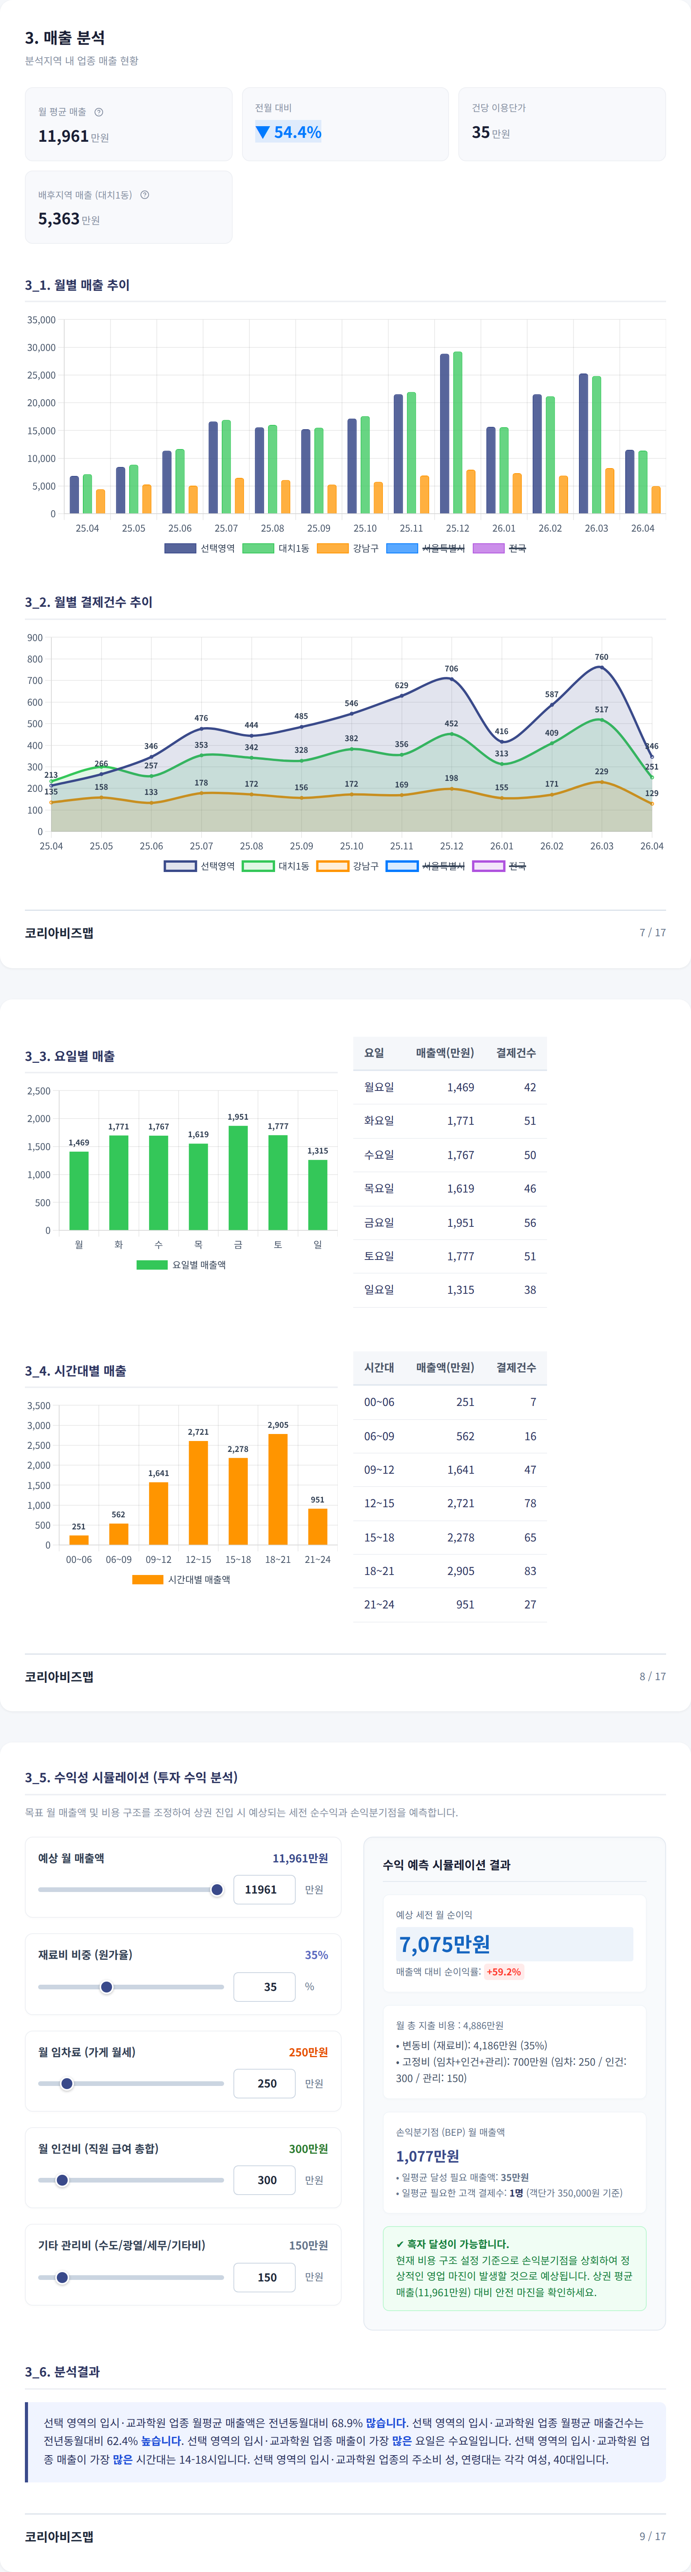Click the 시간대 table column header

(379, 1367)
